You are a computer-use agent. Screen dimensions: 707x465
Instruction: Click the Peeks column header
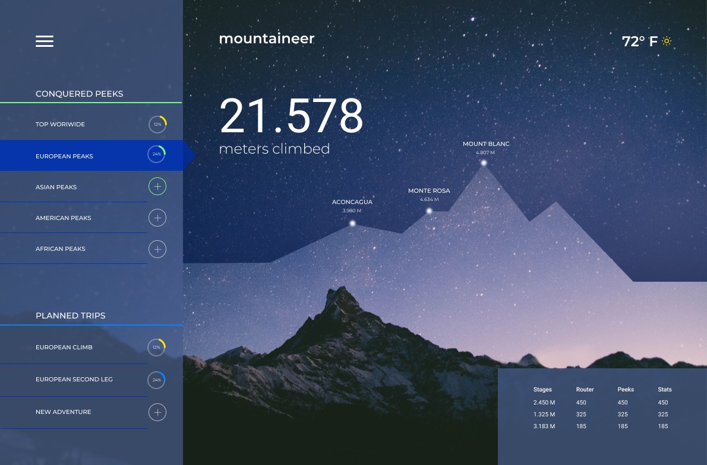click(626, 389)
